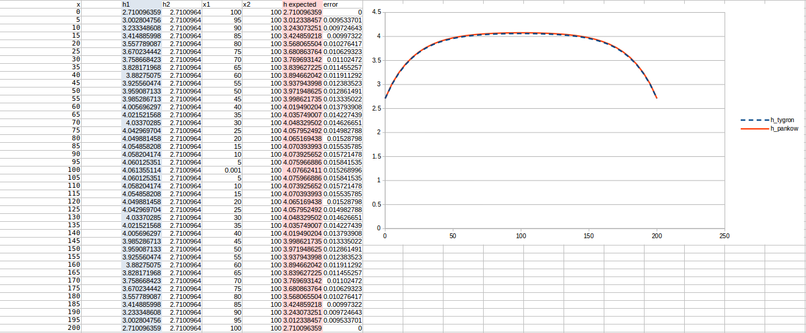Select the h_tygron legend entry

[x=783, y=120]
